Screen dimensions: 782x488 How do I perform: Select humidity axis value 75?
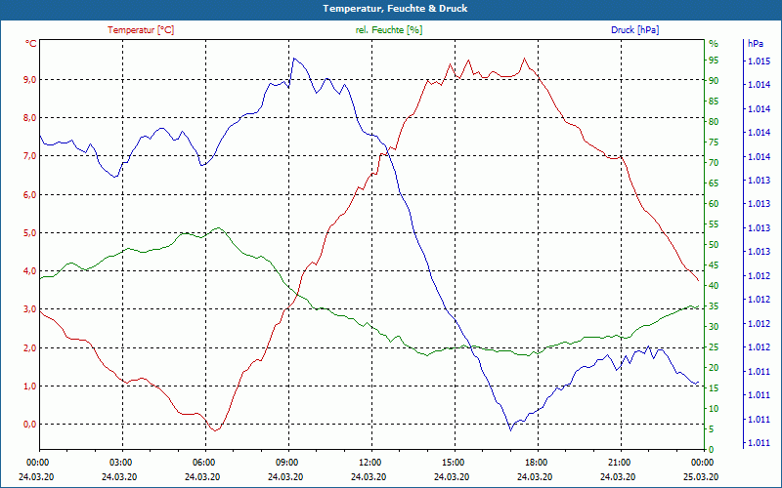tap(714, 142)
